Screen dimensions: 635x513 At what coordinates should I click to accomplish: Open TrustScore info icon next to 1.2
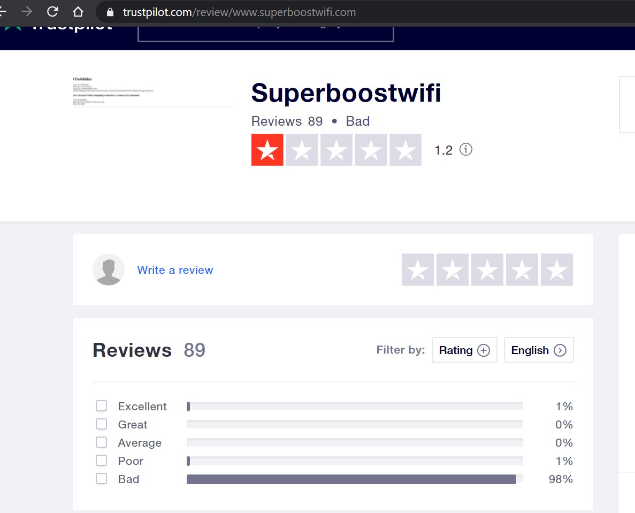(x=466, y=149)
